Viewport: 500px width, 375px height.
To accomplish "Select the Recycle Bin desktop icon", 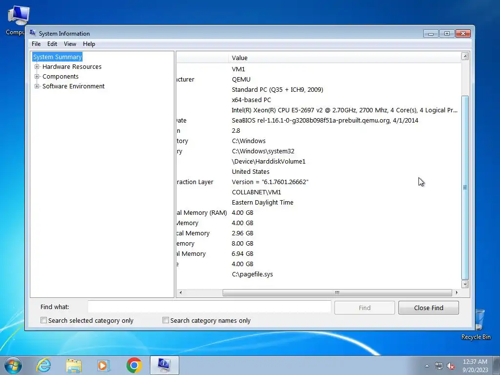I will coord(476,325).
